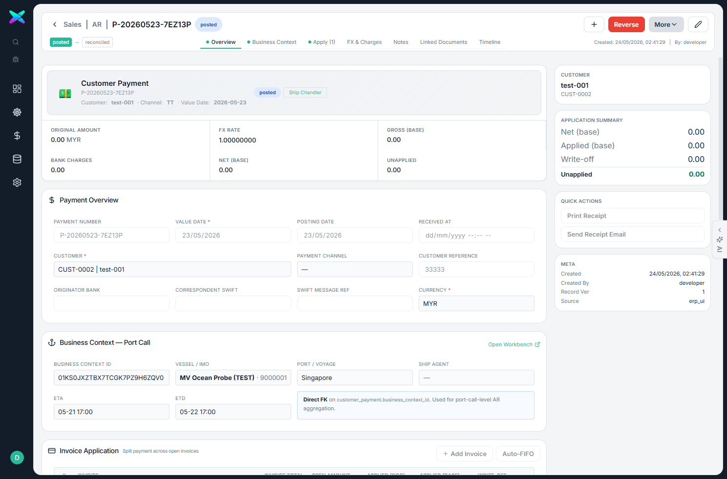Click the bug icon in the sidebar
This screenshot has width=727, height=479.
16,60
